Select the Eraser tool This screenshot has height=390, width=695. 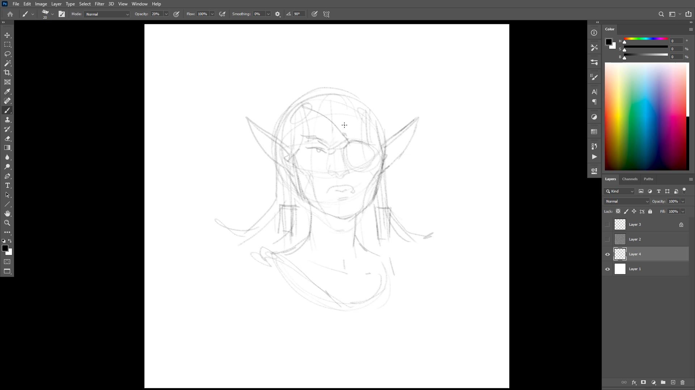tap(7, 139)
